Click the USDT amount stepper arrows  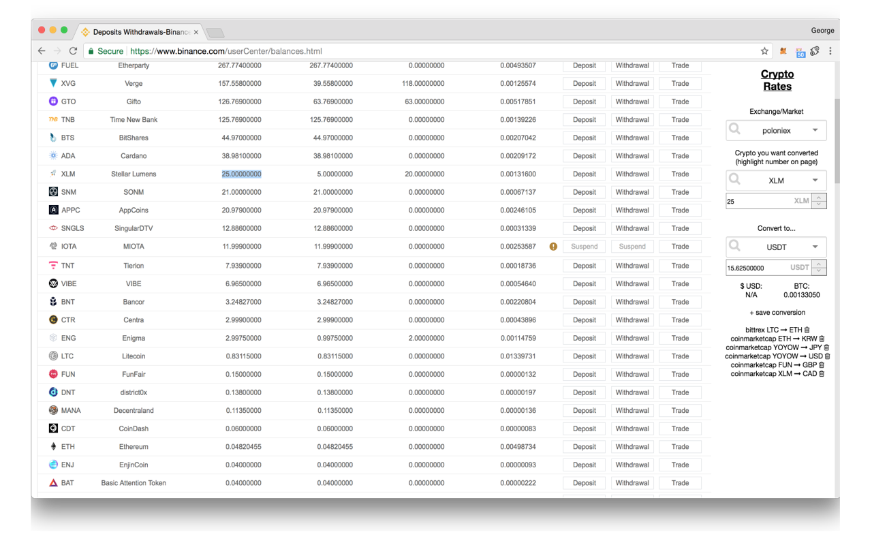tap(820, 268)
